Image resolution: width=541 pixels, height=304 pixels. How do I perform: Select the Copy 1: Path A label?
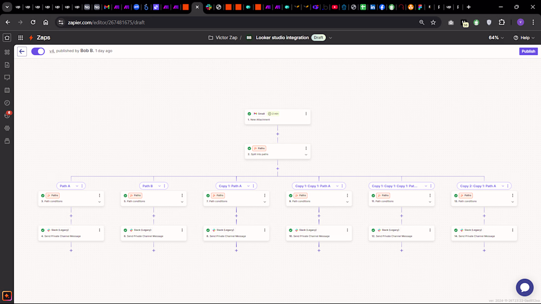[230, 186]
